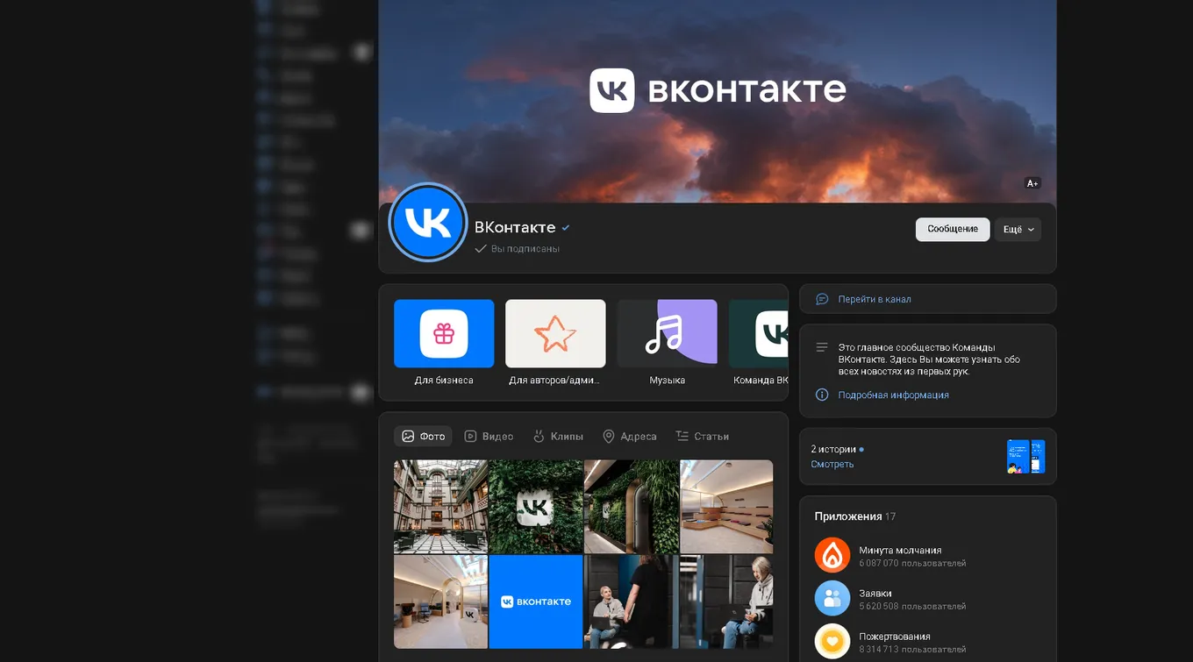This screenshot has height=662, width=1193.
Task: Click the verified checkmark next to ВКонтакте
Action: coord(566,228)
